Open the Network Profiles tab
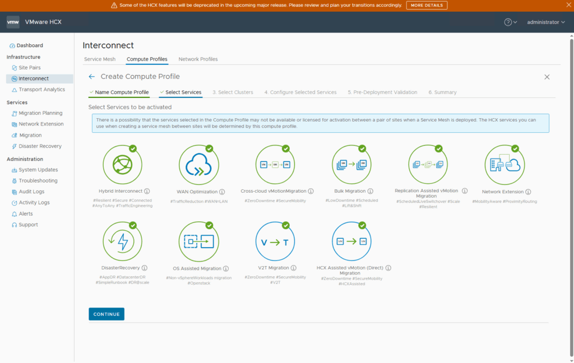574x363 pixels. pyautogui.click(x=198, y=59)
